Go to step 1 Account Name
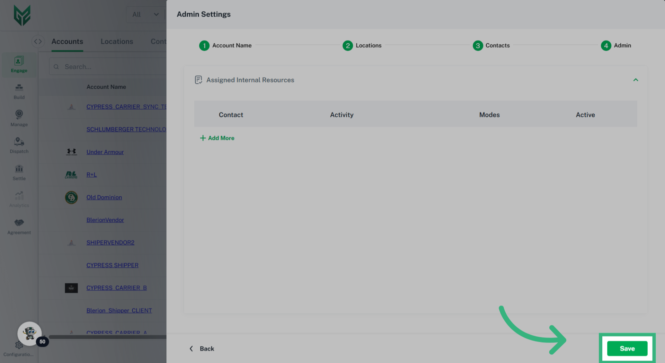This screenshot has width=665, height=363. [x=225, y=45]
